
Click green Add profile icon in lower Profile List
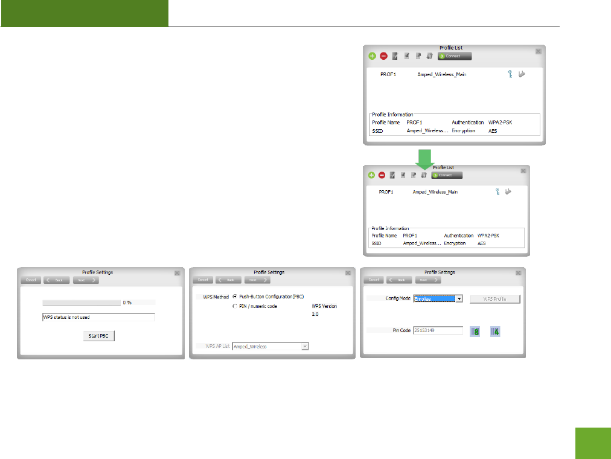coord(371,175)
